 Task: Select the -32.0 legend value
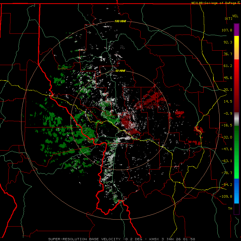[227, 137]
